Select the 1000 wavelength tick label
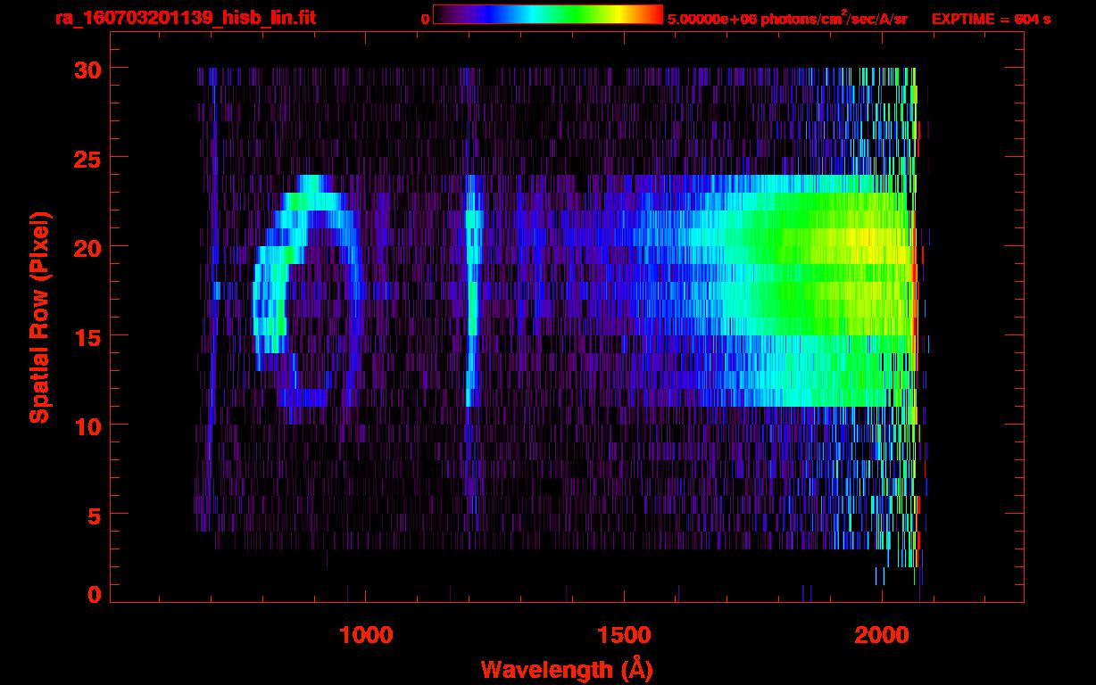The image size is (1096, 685). [x=366, y=635]
